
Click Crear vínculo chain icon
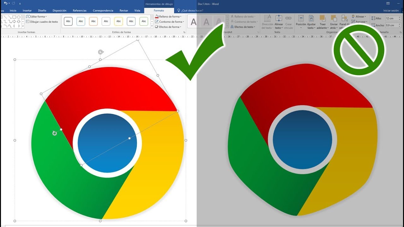(x=288, y=18)
